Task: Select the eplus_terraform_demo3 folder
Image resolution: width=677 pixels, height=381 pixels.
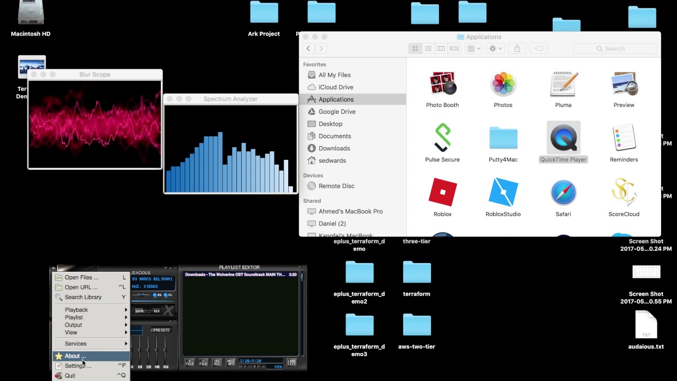Action: pyautogui.click(x=360, y=325)
